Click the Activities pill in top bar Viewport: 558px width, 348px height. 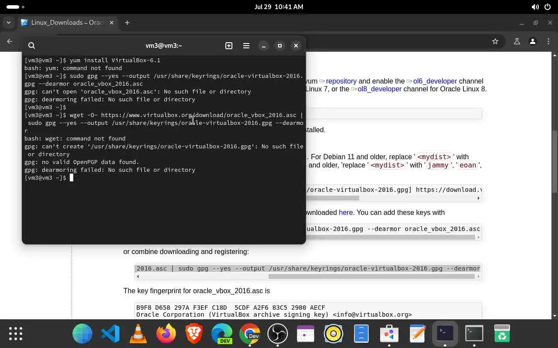click(x=16, y=7)
